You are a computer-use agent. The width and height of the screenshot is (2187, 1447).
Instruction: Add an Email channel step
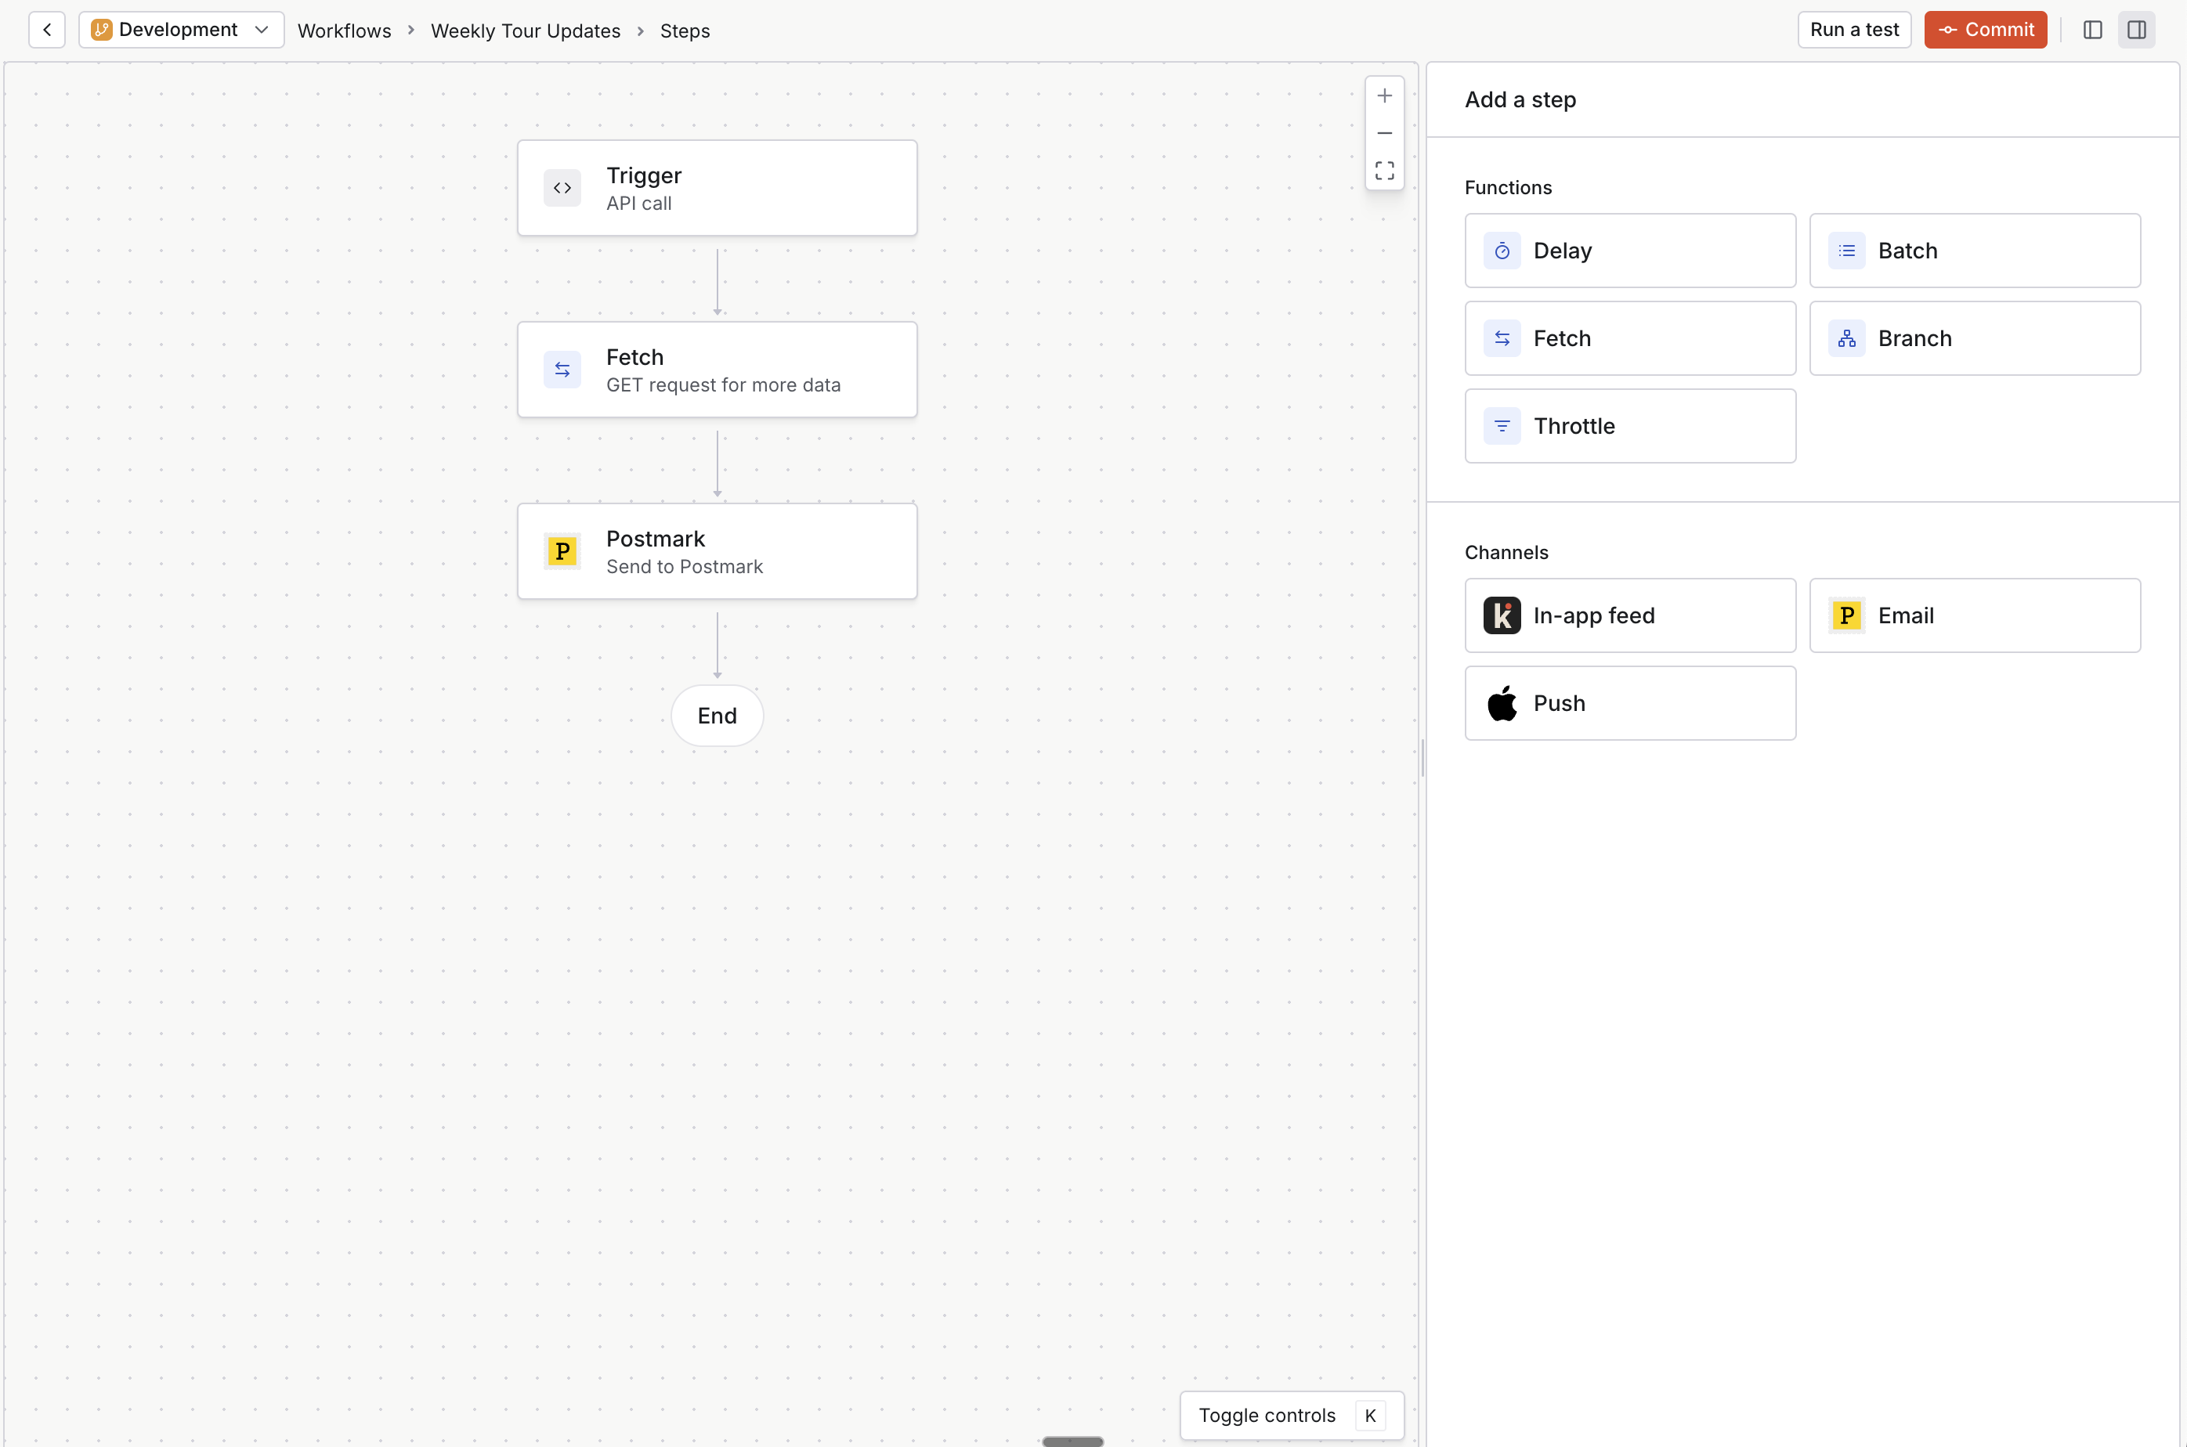(x=1974, y=615)
